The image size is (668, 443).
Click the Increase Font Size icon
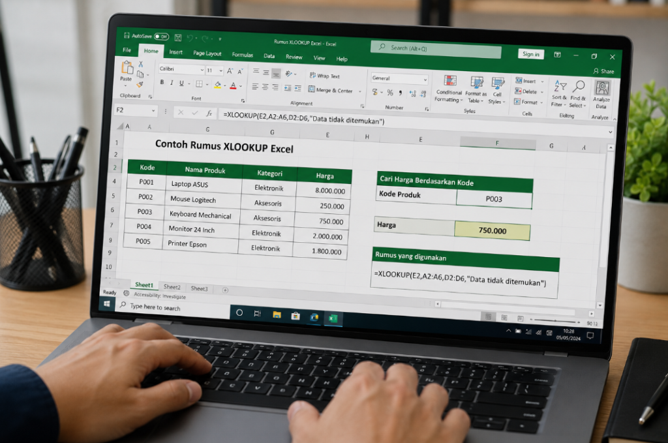(x=230, y=71)
